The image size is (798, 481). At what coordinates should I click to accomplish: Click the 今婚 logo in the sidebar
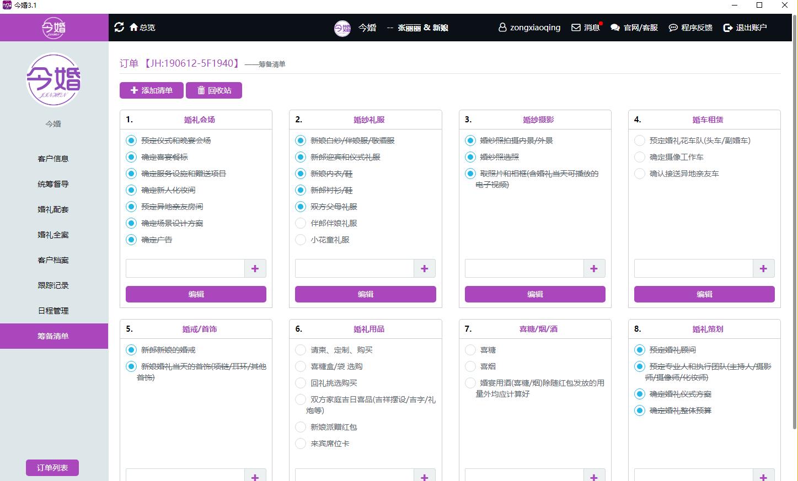52,80
